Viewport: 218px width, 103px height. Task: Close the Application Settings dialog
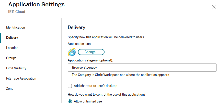click(x=214, y=7)
